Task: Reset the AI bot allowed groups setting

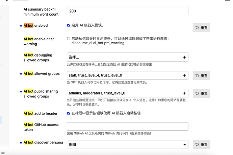Action: (201, 75)
